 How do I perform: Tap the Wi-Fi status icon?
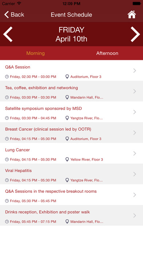[19, 3]
